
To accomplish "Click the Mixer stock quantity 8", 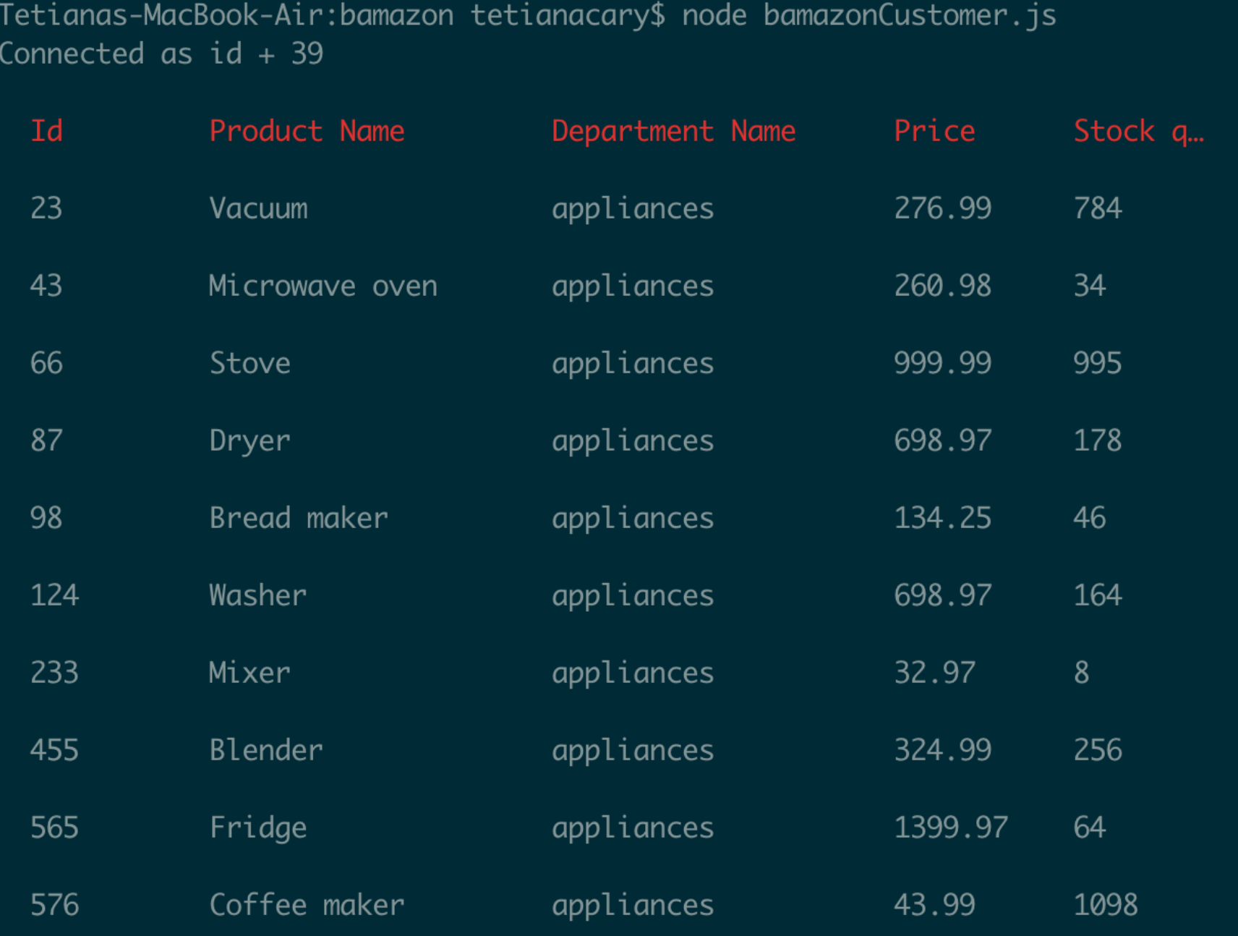I will click(1082, 673).
